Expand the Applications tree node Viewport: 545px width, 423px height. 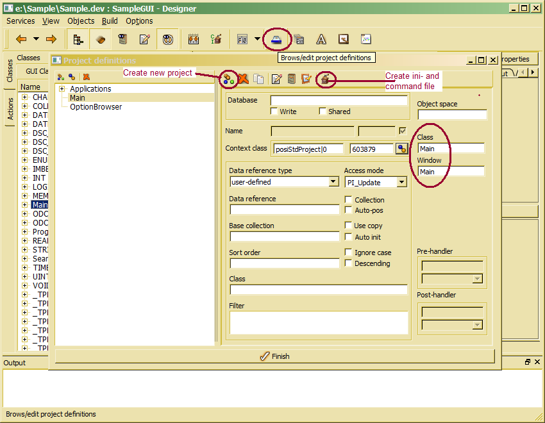(x=62, y=89)
